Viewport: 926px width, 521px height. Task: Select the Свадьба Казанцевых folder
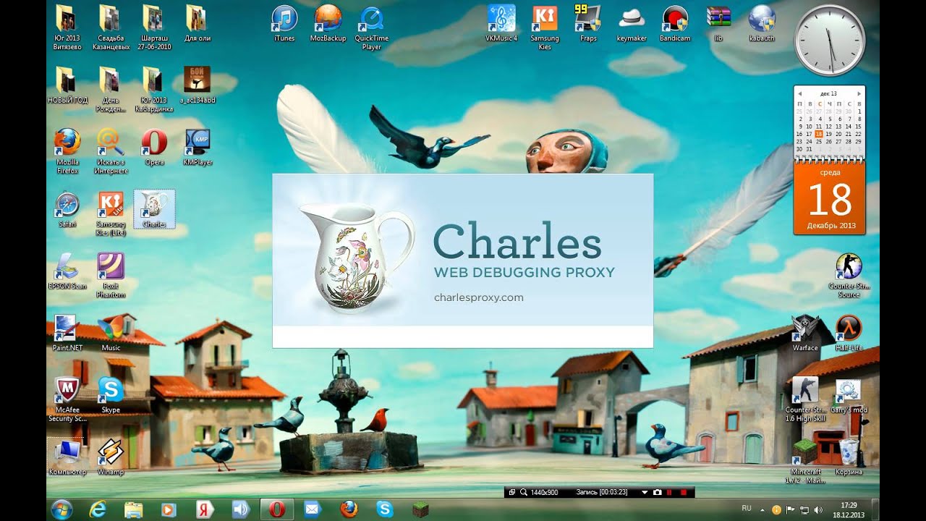[111, 27]
